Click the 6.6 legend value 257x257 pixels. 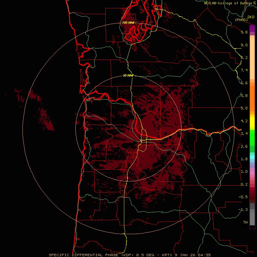244,83
